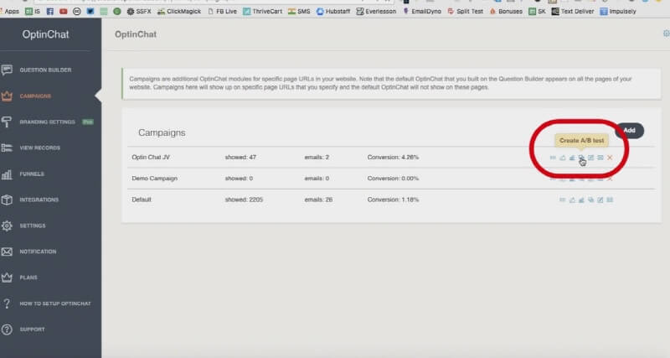Open Question Builder in the sidebar
This screenshot has width=670, height=358.
45,70
